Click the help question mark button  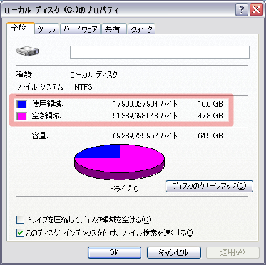[242, 10]
